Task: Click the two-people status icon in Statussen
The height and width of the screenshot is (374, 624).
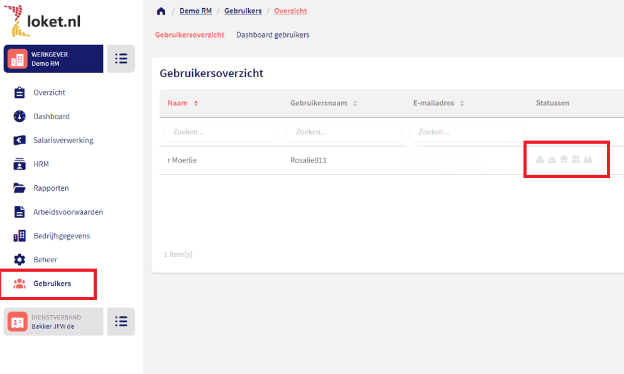Action: pyautogui.click(x=576, y=160)
